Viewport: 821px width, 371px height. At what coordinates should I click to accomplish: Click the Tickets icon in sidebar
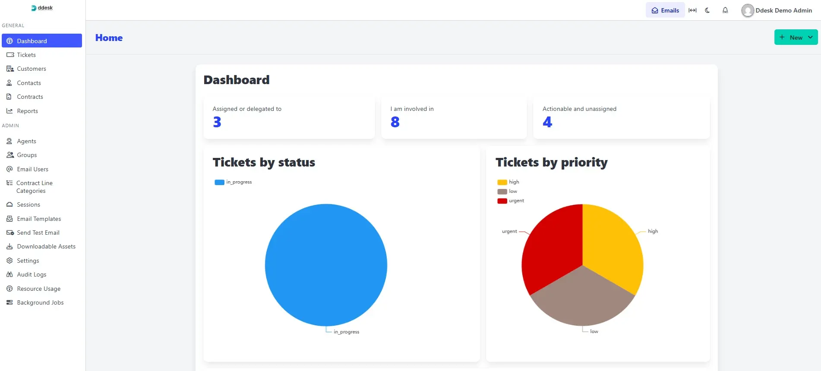click(x=10, y=55)
